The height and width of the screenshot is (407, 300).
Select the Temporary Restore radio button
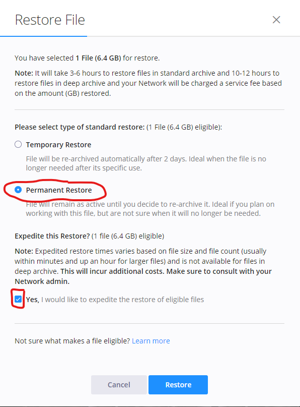18,144
